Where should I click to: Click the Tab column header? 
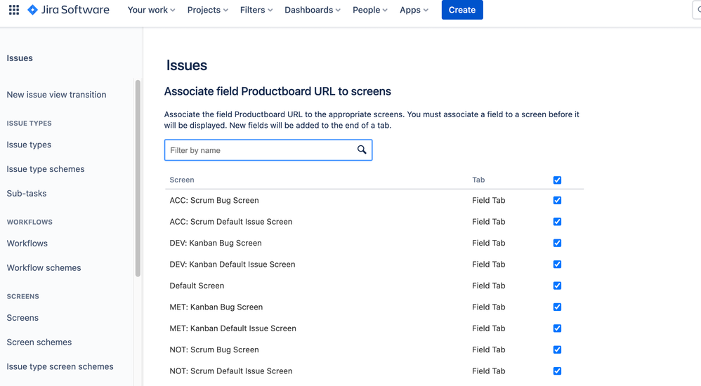coord(478,180)
